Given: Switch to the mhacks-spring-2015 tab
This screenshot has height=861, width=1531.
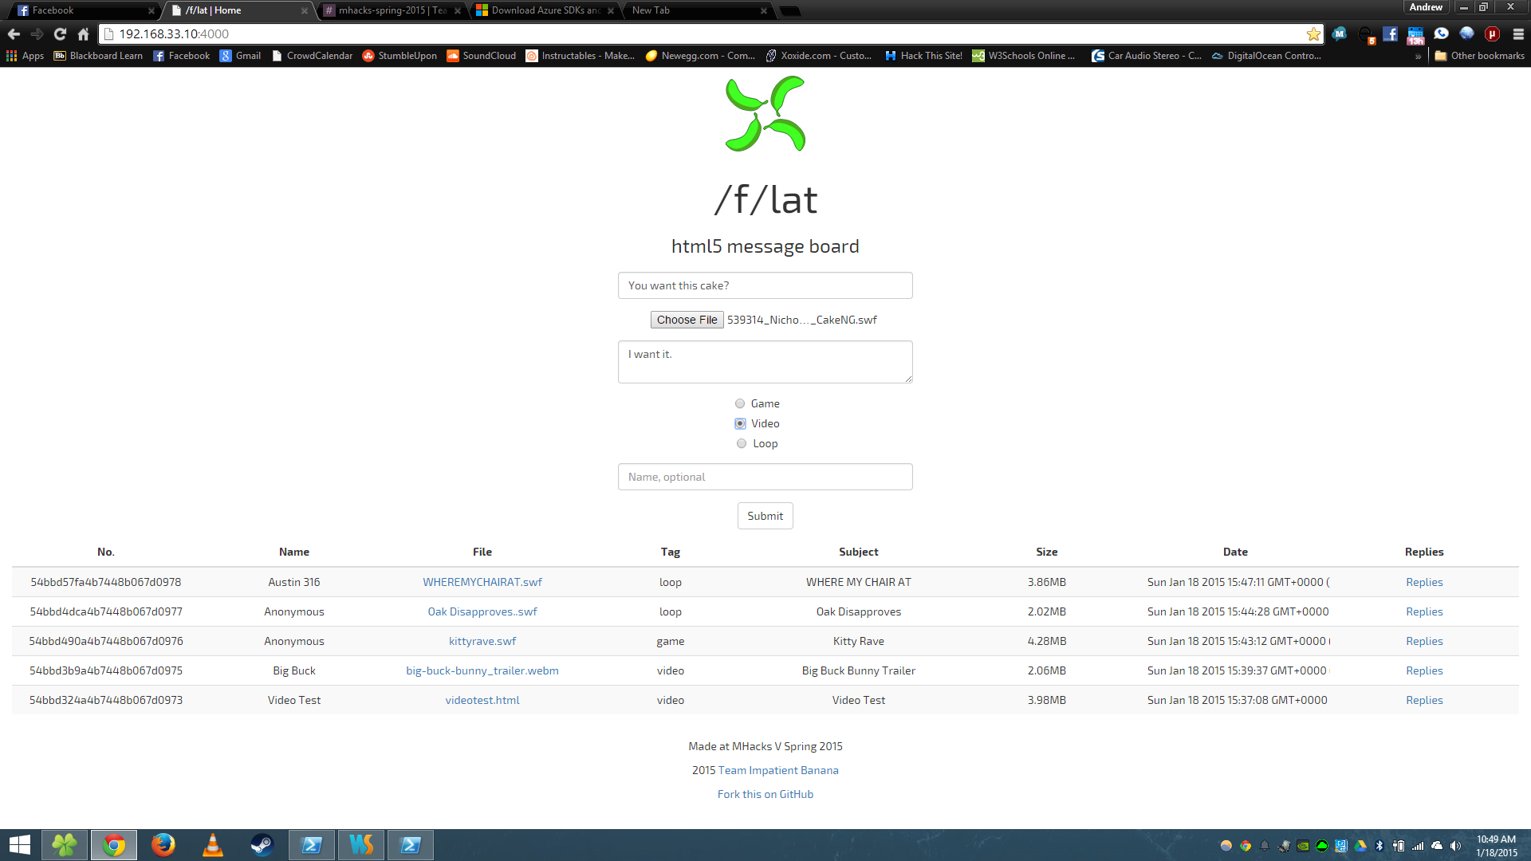Looking at the screenshot, I should pyautogui.click(x=391, y=10).
